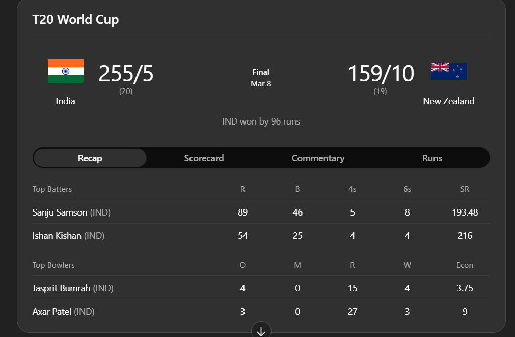Click the New Zealand flag icon
This screenshot has height=337, width=515.
coord(448,71)
